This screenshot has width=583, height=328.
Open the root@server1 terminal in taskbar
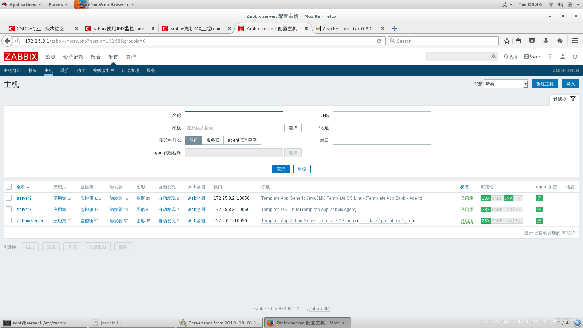point(44,323)
